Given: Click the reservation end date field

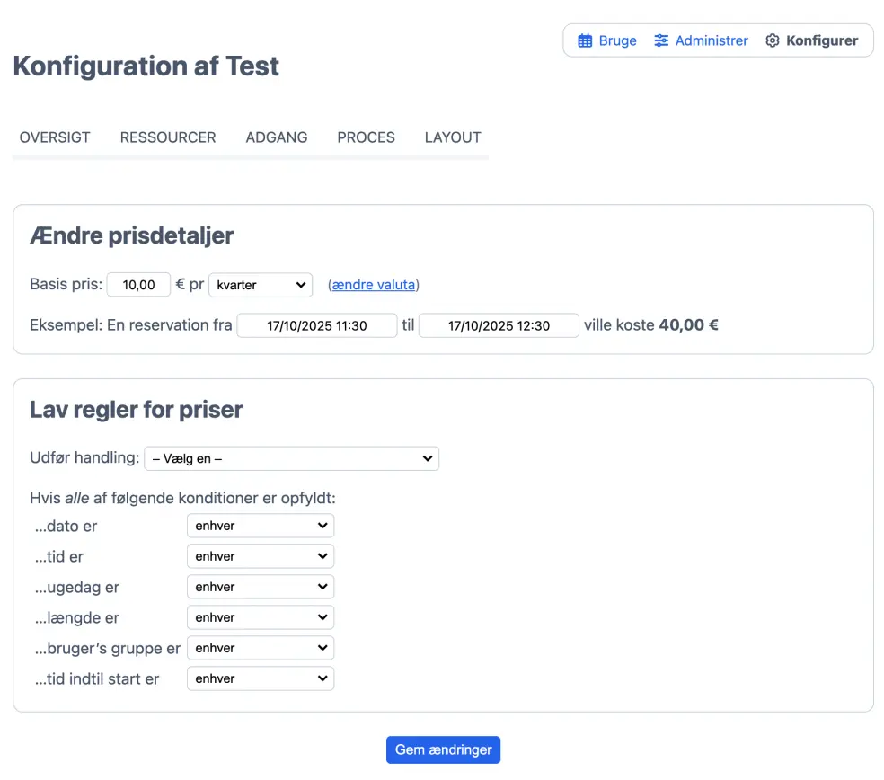Looking at the screenshot, I should 499,325.
